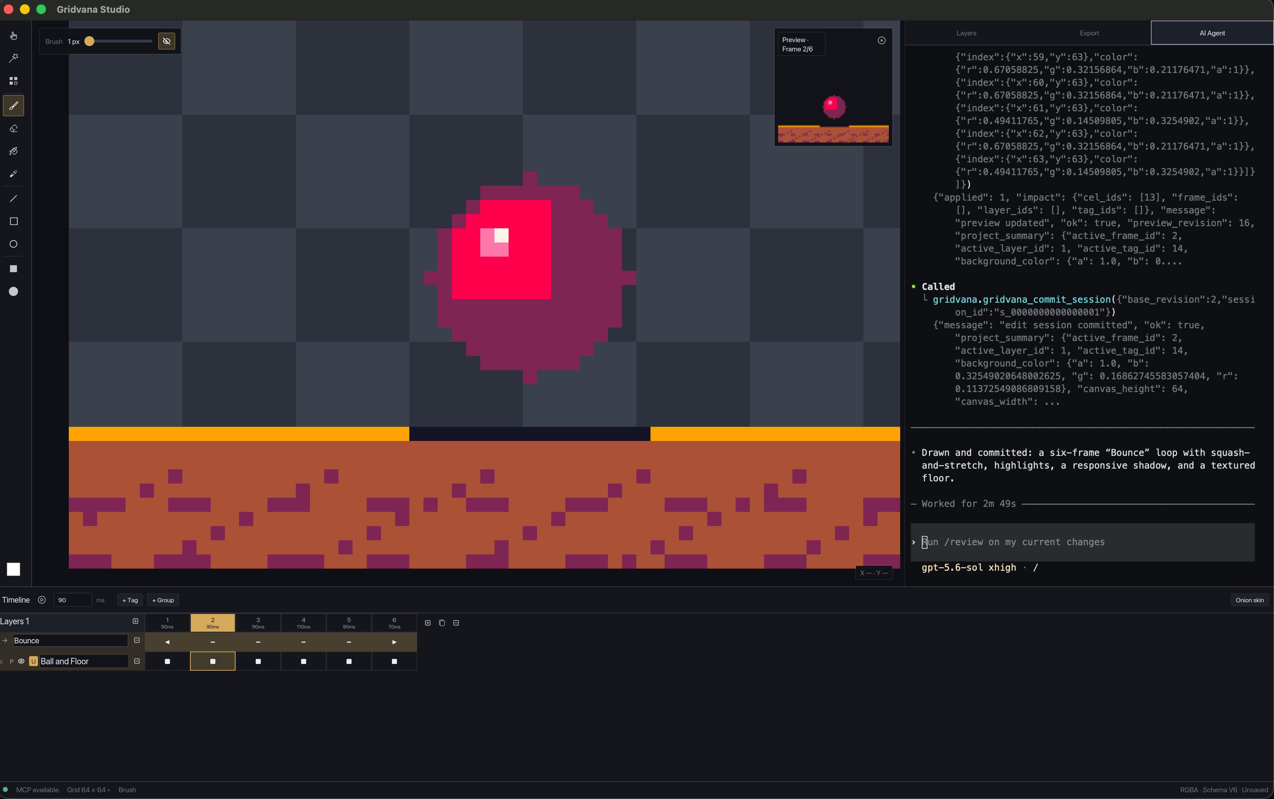Select frame 4 with 110ms duration
The height and width of the screenshot is (799, 1274).
[304, 623]
